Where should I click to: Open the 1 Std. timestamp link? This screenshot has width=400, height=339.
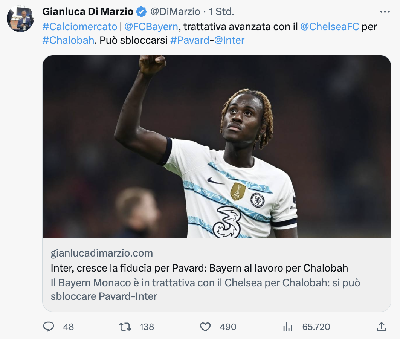pyautogui.click(x=221, y=11)
